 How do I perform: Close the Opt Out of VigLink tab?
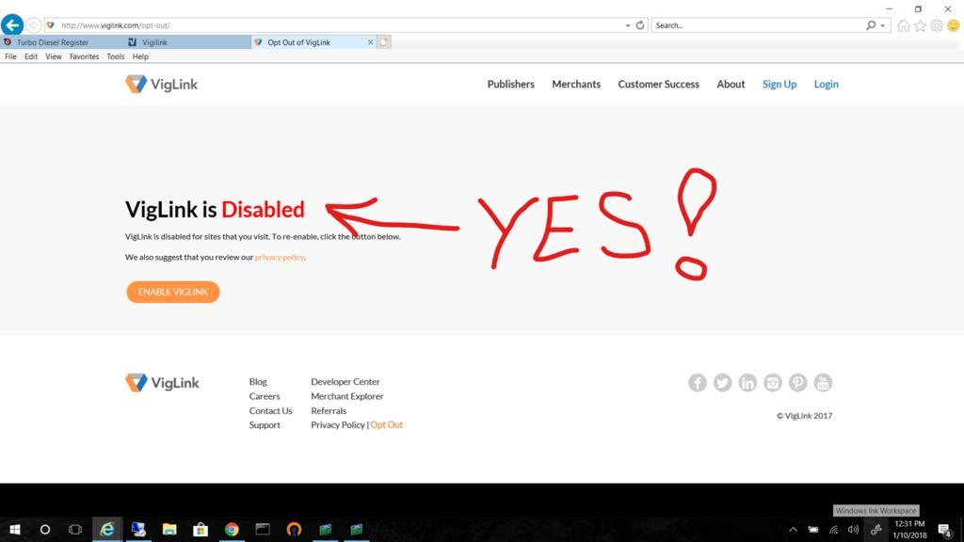[370, 42]
